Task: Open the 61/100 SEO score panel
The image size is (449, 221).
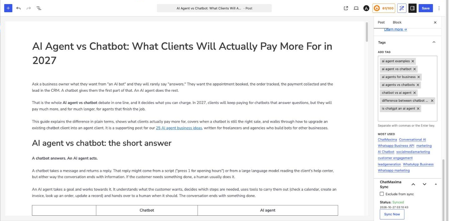Action: click(x=384, y=8)
